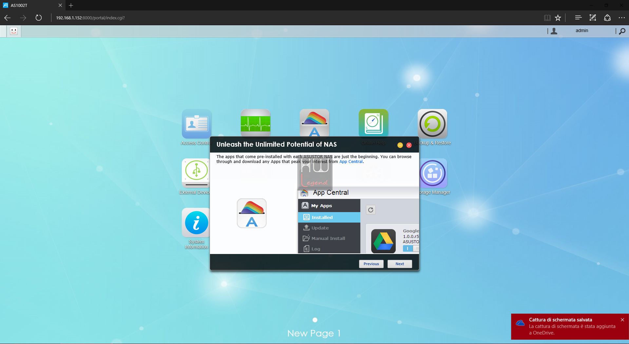Image resolution: width=629 pixels, height=344 pixels.
Task: Go back in the browser
Action: (8, 18)
